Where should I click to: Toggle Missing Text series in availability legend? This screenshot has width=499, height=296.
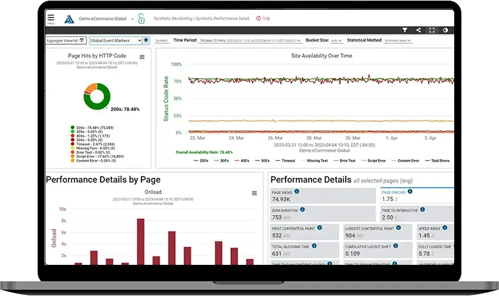pos(315,161)
